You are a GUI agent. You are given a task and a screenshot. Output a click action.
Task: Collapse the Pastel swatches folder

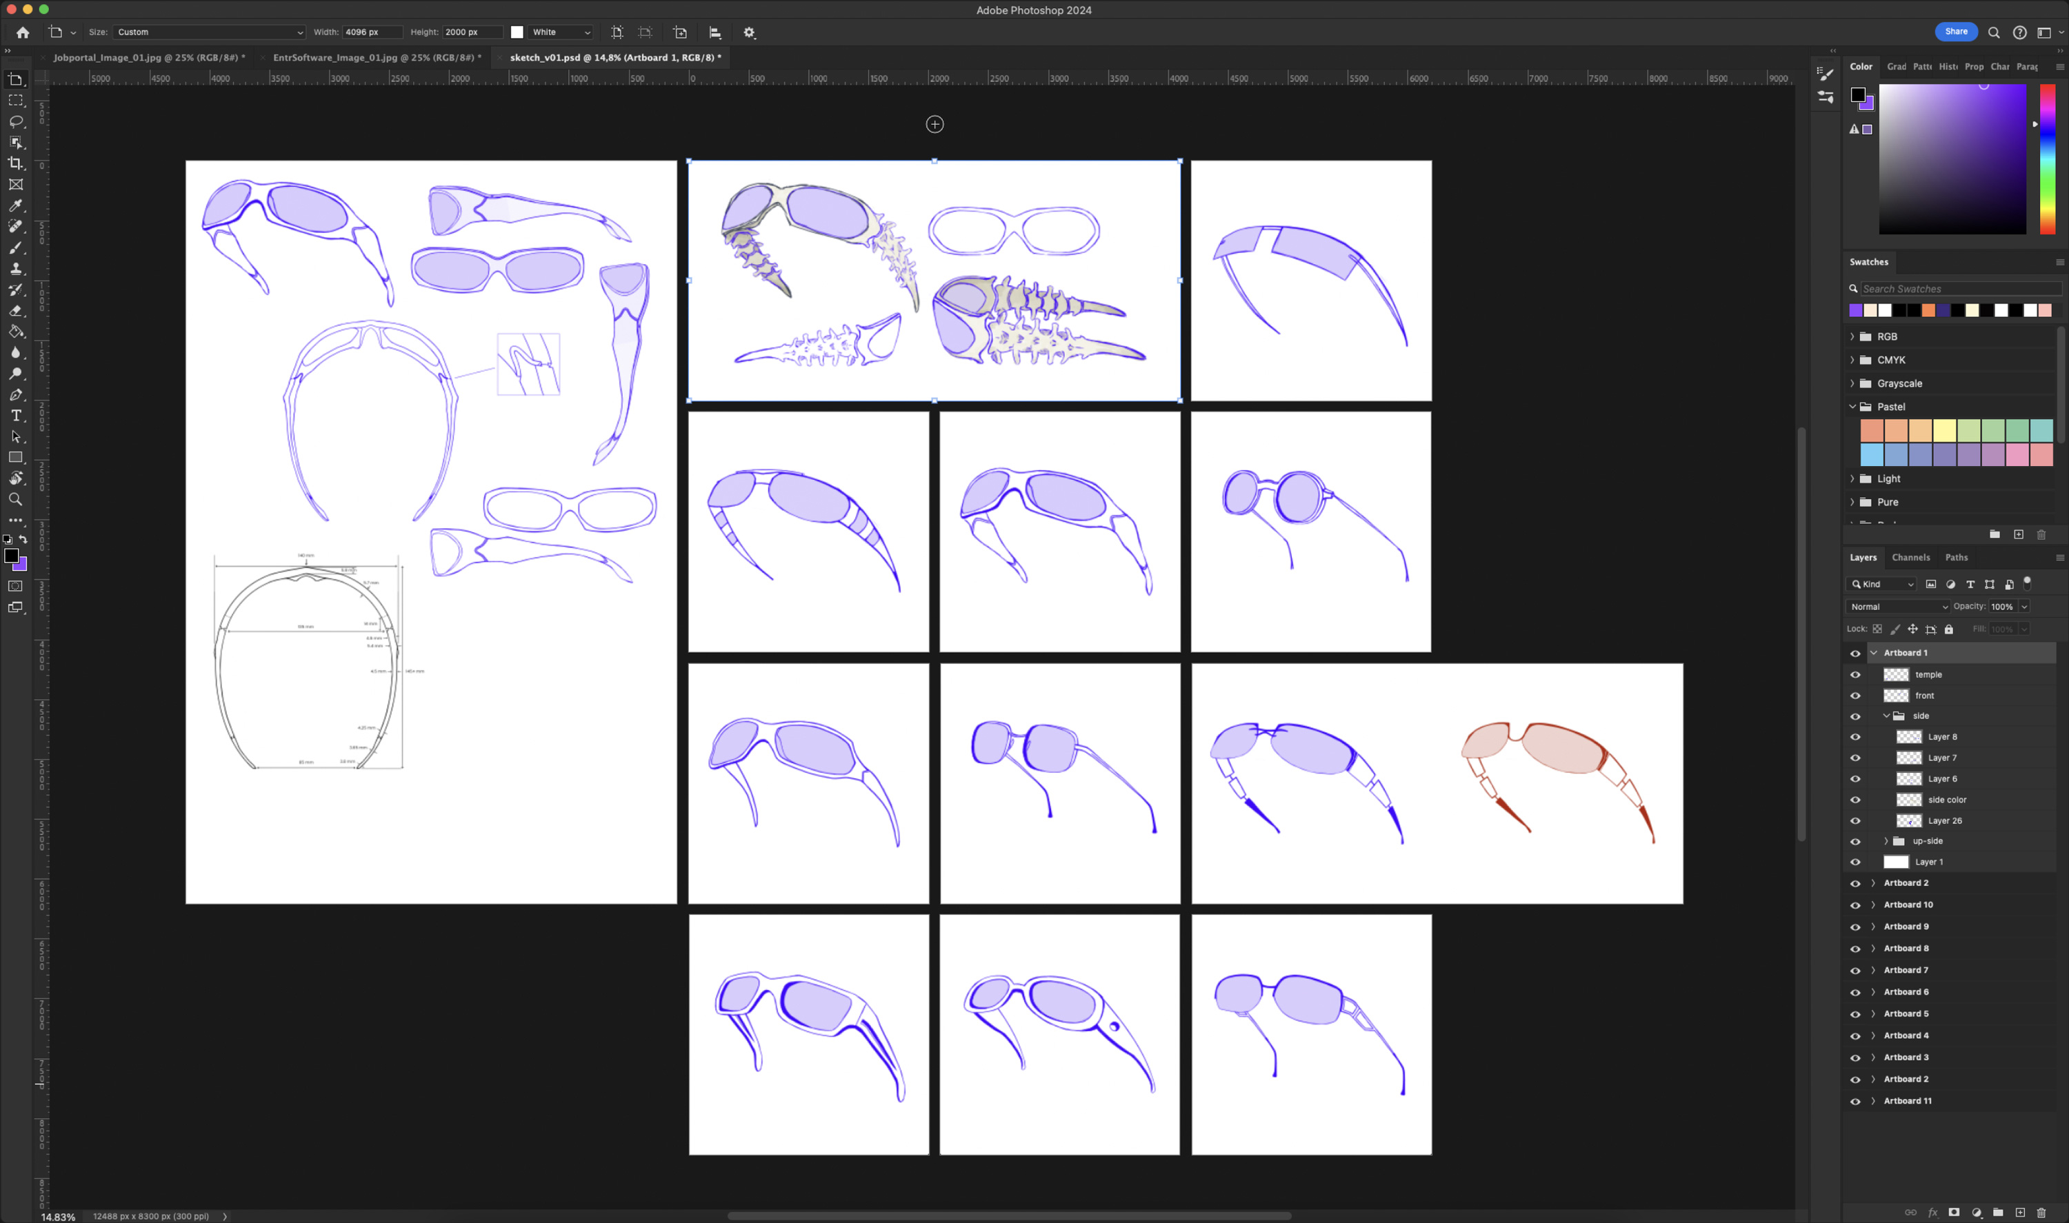(x=1852, y=406)
